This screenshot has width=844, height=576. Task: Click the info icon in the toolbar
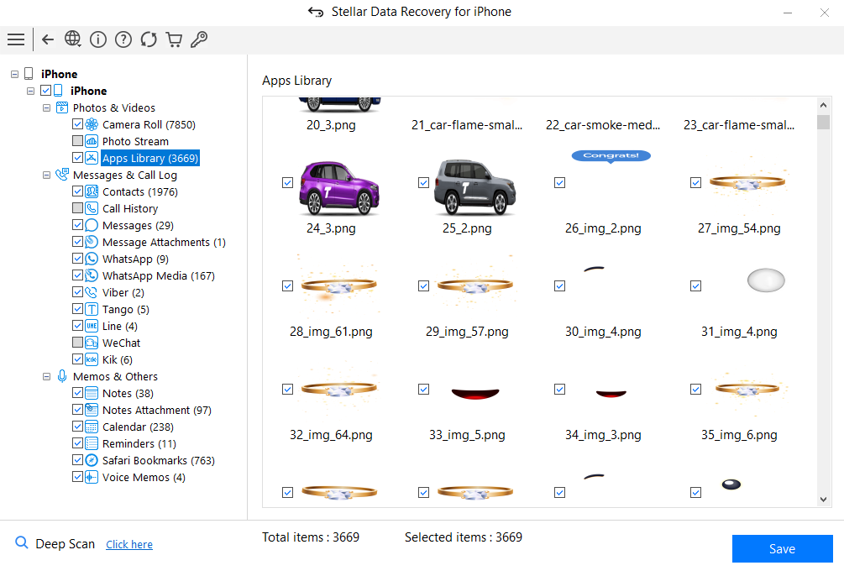(98, 39)
